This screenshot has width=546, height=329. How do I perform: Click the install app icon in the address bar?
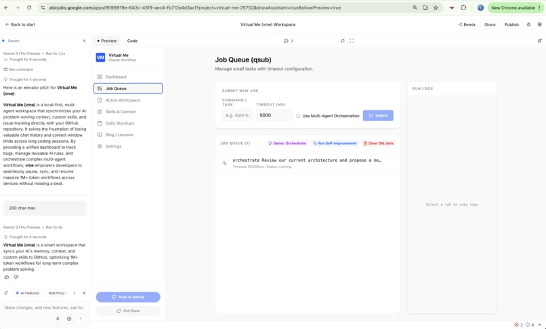click(425, 7)
